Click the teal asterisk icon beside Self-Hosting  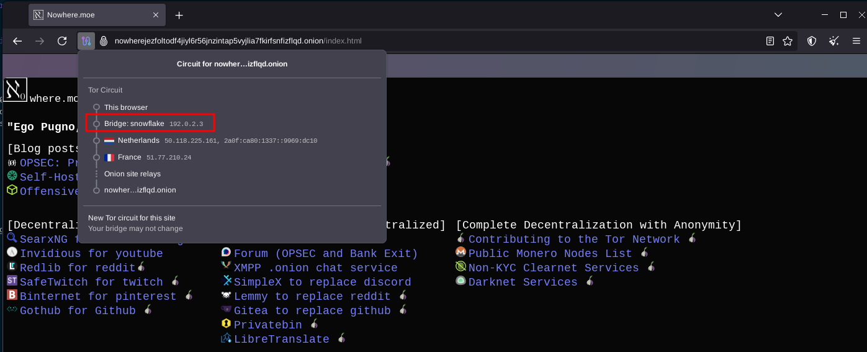pos(12,176)
